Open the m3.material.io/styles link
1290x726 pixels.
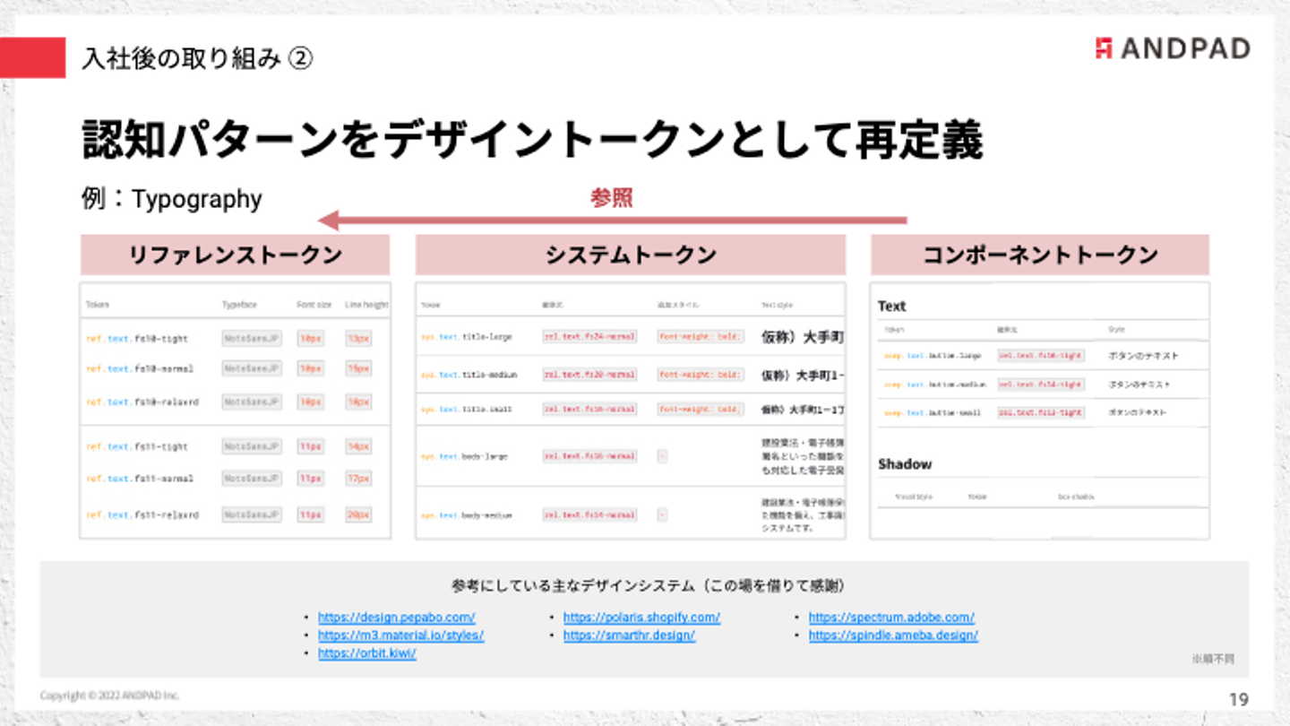click(401, 635)
